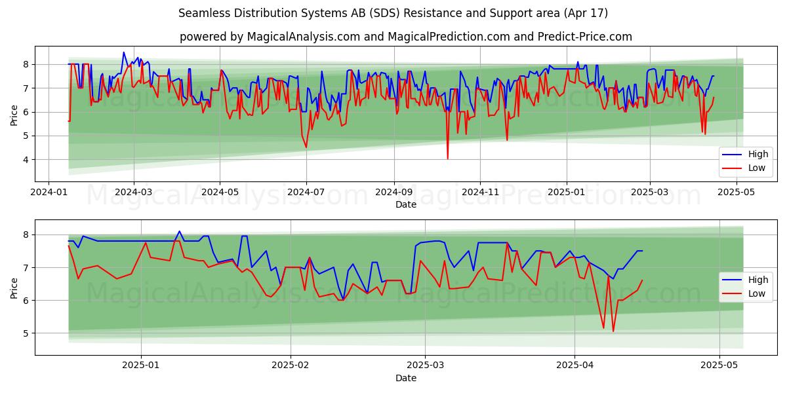Click the 'Date' axis label under bottom chart

(x=406, y=378)
